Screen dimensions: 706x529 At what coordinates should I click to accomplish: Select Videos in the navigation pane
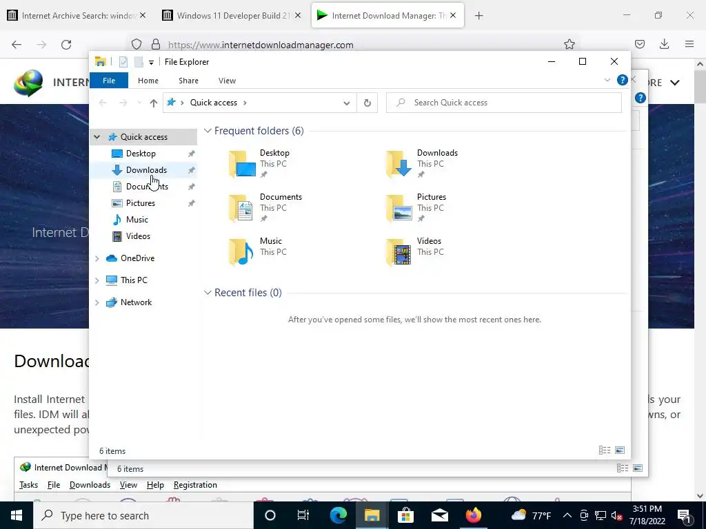tap(138, 236)
